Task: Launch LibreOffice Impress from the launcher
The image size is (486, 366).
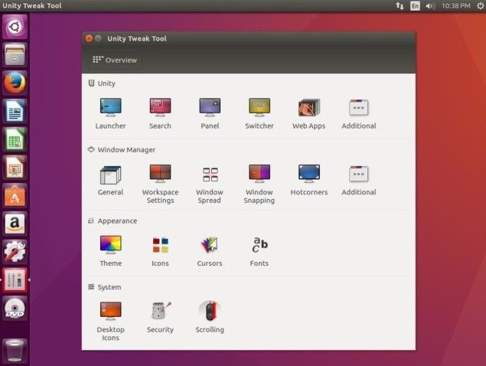Action: pos(15,168)
